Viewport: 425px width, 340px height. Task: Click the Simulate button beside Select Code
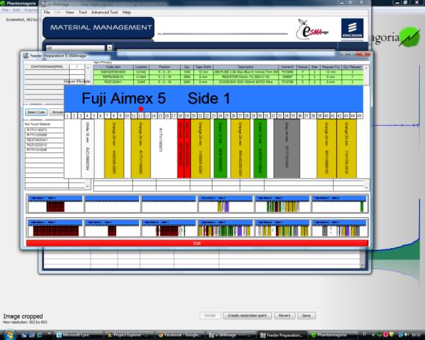[x=57, y=112]
